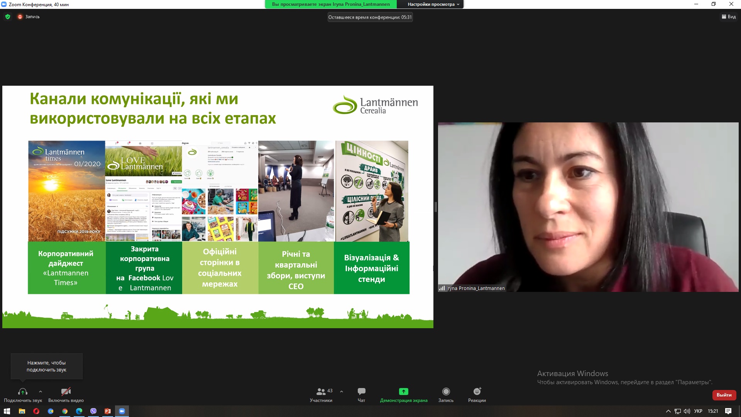
Task: Expand audio options arrow next to headphones
Action: (x=41, y=392)
